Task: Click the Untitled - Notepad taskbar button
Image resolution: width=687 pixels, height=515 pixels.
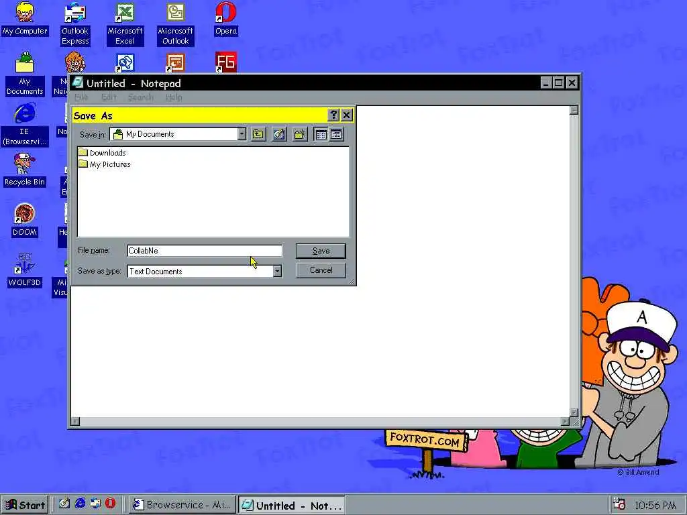Action: (x=292, y=505)
